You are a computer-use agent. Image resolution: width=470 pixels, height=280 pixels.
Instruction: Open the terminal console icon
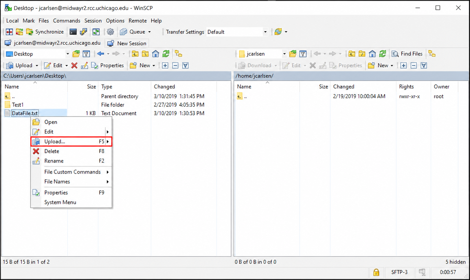[x=73, y=32]
